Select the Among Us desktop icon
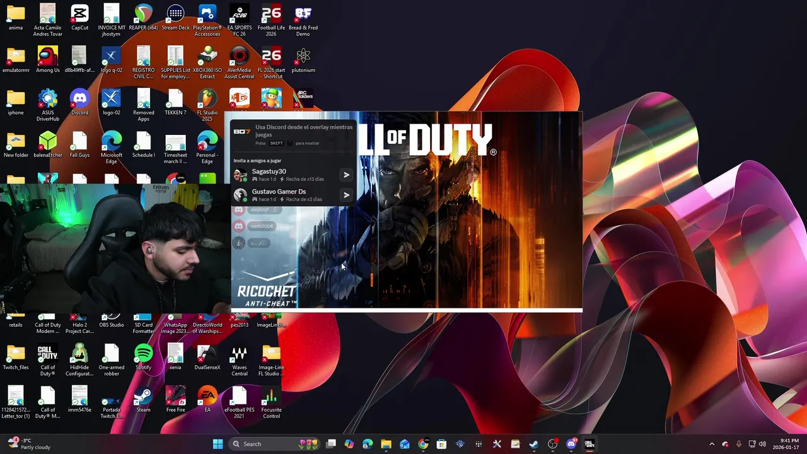 point(48,60)
